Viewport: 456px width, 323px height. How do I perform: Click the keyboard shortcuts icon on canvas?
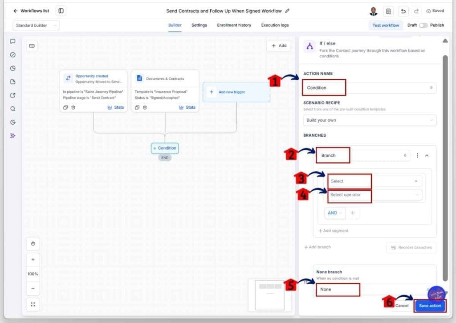coord(32,46)
